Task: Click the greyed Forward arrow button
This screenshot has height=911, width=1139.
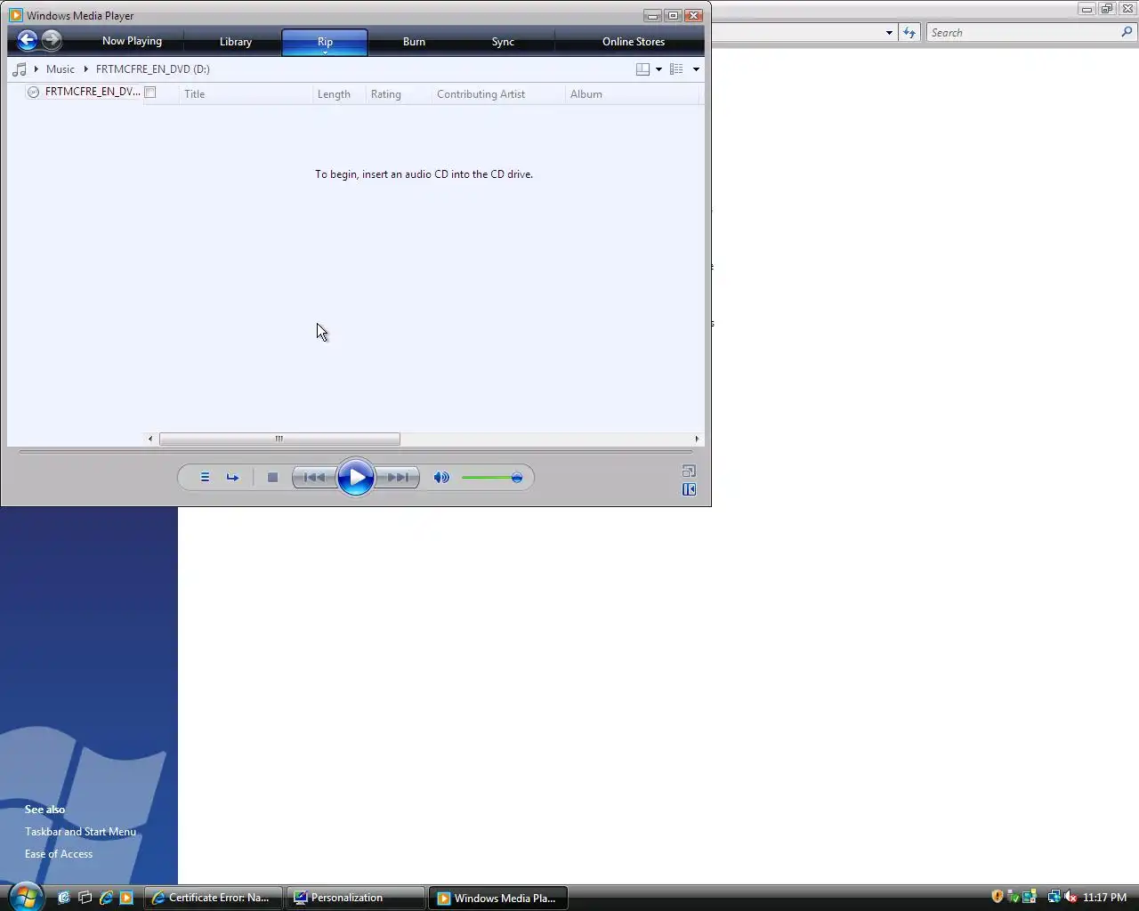Action: pos(52,40)
